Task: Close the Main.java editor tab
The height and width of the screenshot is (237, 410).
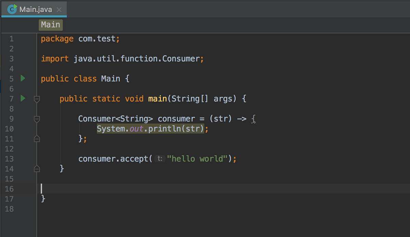Action: 59,10
